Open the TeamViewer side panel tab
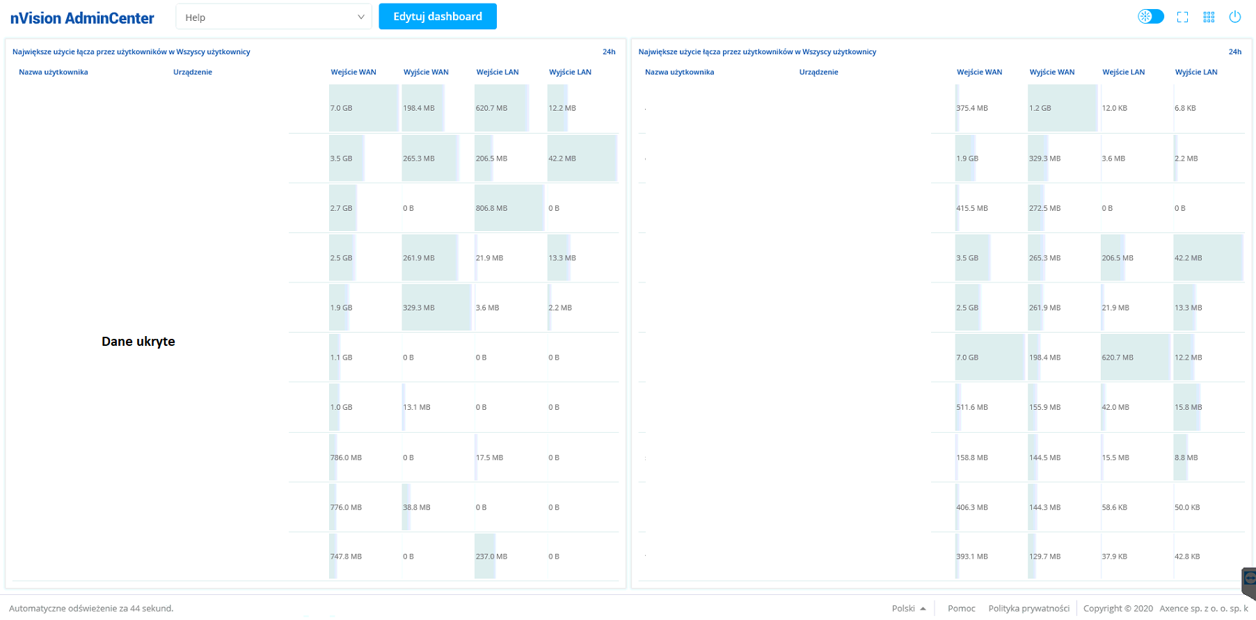Viewport: 1256px width, 620px height. (1249, 581)
